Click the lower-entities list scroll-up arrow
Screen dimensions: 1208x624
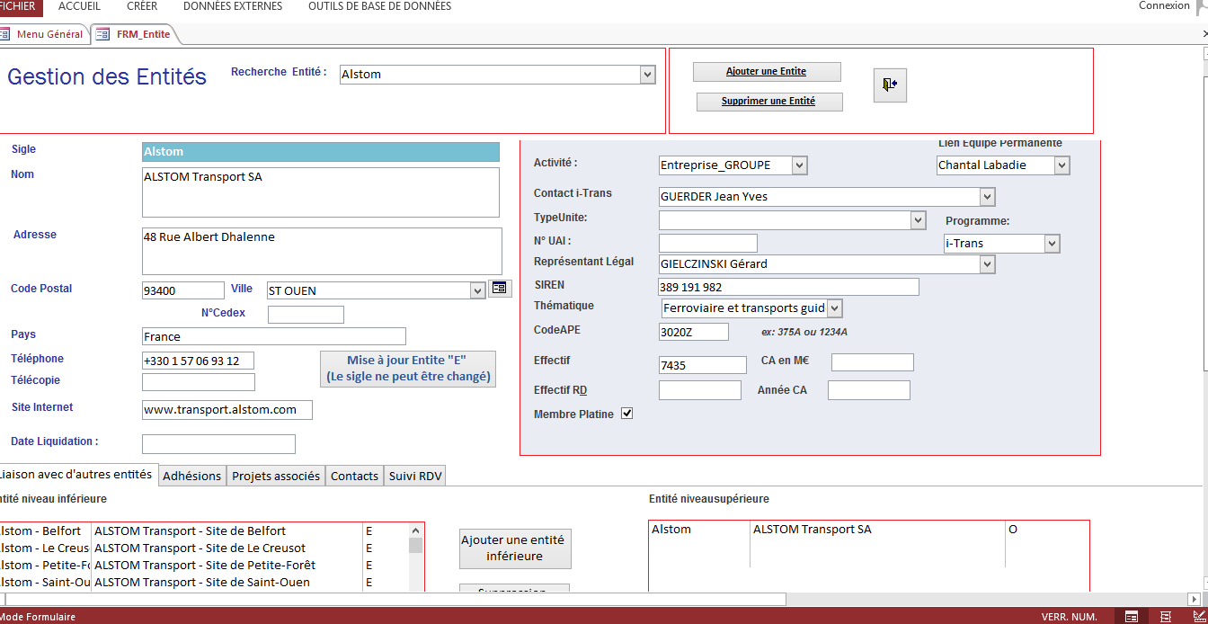tap(415, 530)
